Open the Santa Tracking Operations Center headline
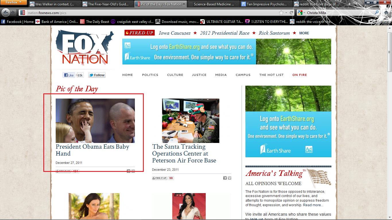Image resolution: width=392 pixels, height=220 pixels. [184, 154]
